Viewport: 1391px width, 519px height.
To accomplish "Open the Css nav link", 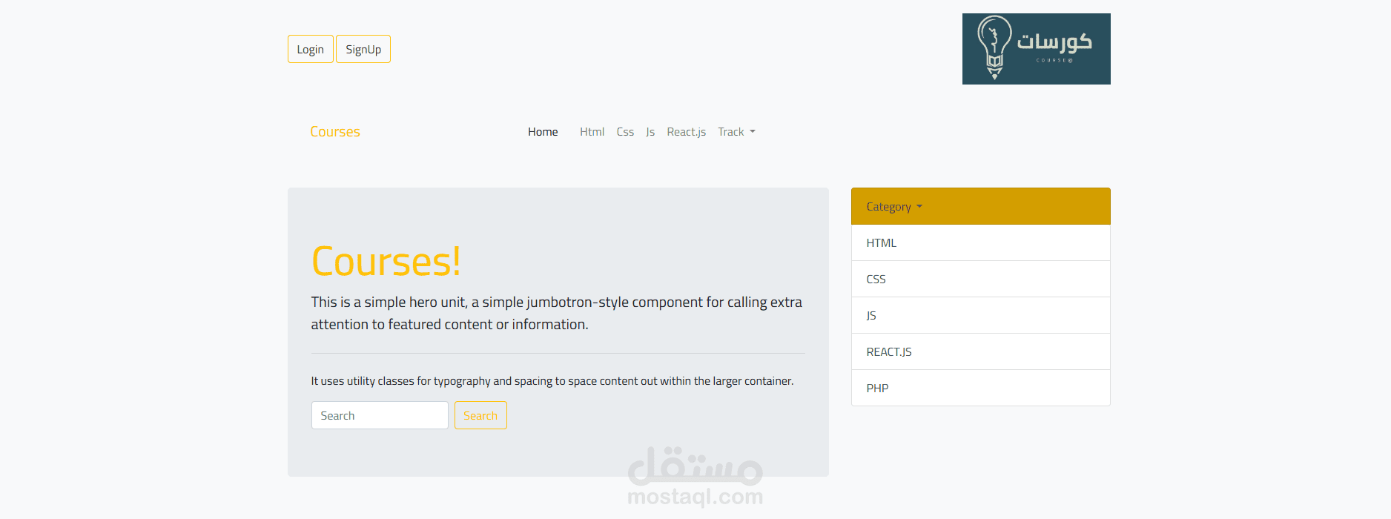I will pyautogui.click(x=625, y=131).
